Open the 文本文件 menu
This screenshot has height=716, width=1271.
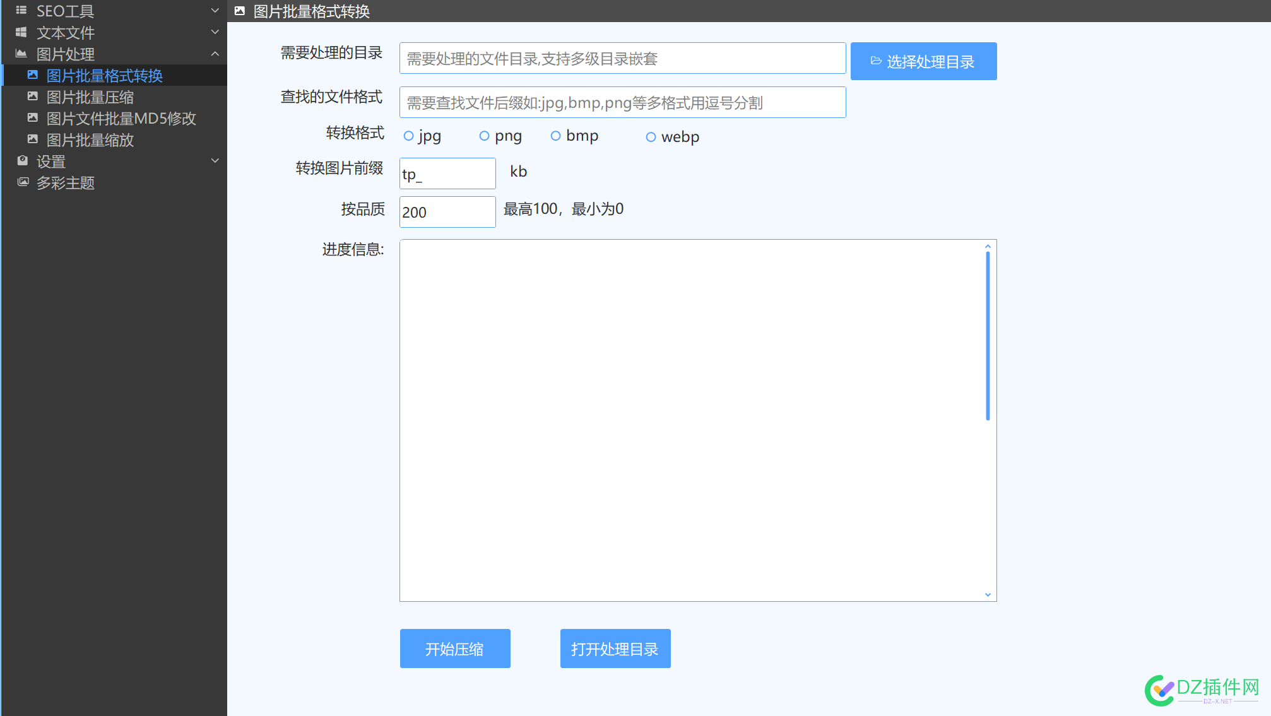[114, 32]
